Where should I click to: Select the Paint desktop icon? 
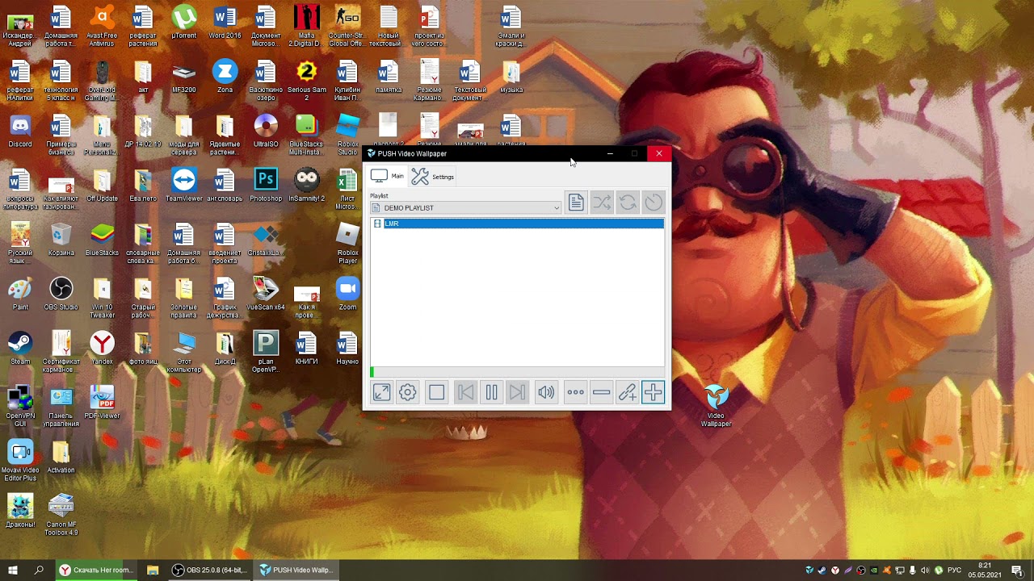tap(20, 294)
